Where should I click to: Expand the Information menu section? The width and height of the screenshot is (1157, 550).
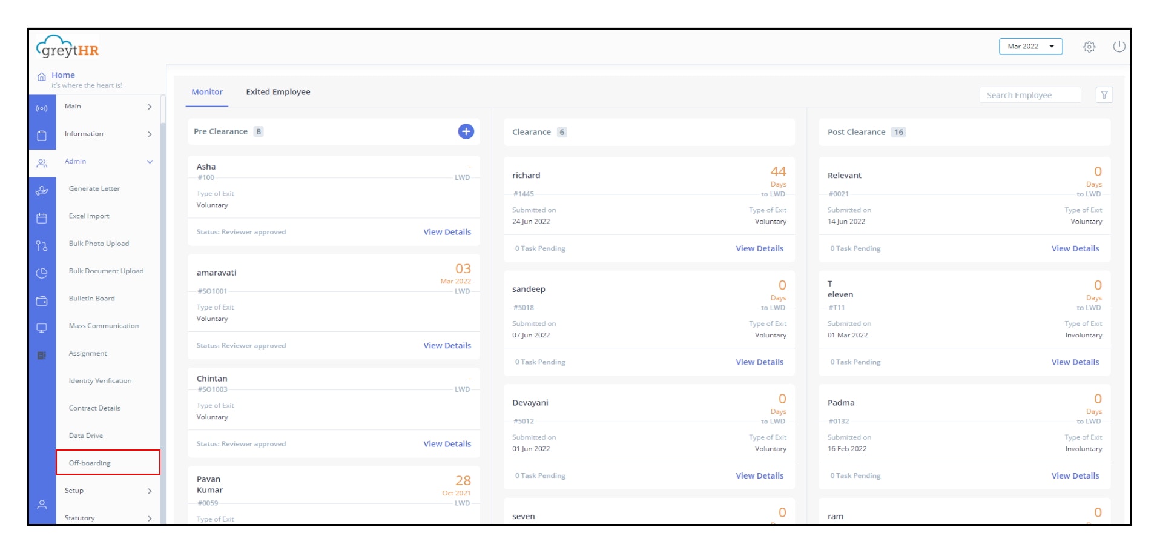pos(108,134)
